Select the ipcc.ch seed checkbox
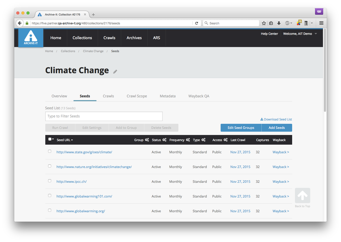This screenshot has height=242, width=341. (x=50, y=181)
